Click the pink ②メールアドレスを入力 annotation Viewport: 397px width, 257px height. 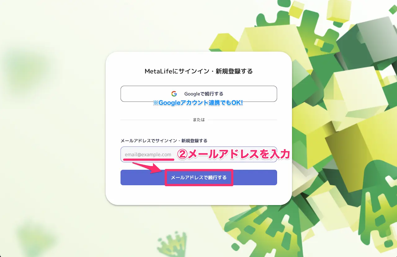[x=233, y=154]
